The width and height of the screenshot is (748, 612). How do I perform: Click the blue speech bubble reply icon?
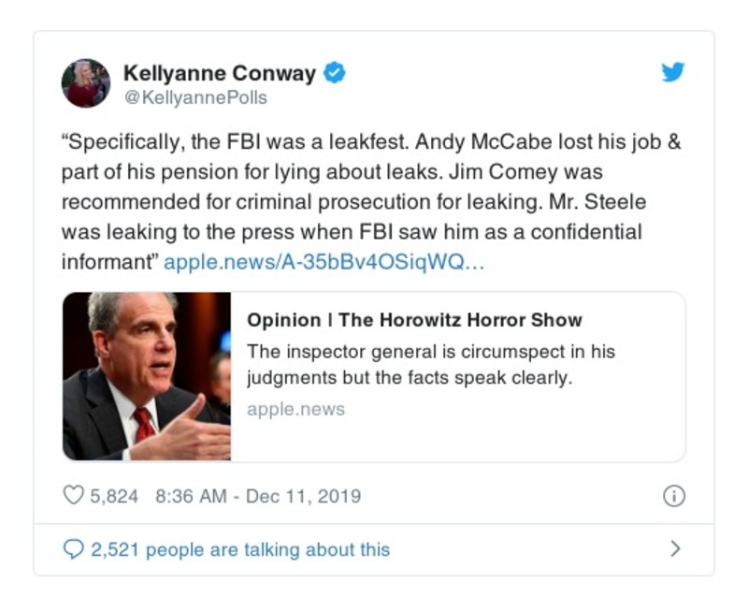point(73,549)
